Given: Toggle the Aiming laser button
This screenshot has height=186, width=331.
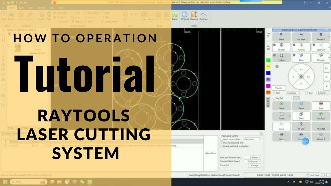Looking at the screenshot, I should click(301, 47).
